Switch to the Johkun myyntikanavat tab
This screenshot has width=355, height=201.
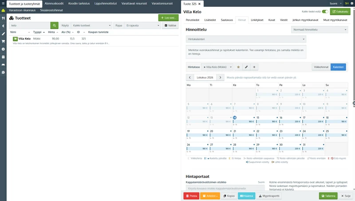pos(305,20)
